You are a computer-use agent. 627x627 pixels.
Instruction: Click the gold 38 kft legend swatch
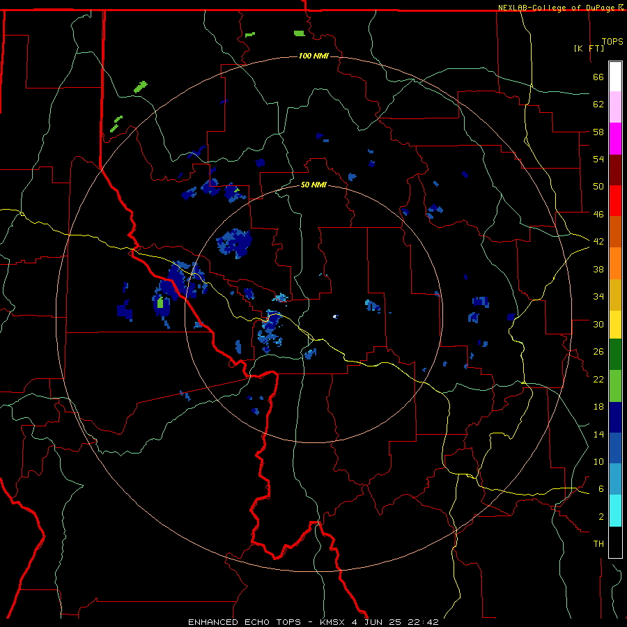pos(615,294)
